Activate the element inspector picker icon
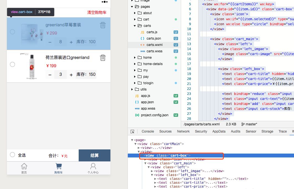294x189 pixels. click(x=133, y=131)
